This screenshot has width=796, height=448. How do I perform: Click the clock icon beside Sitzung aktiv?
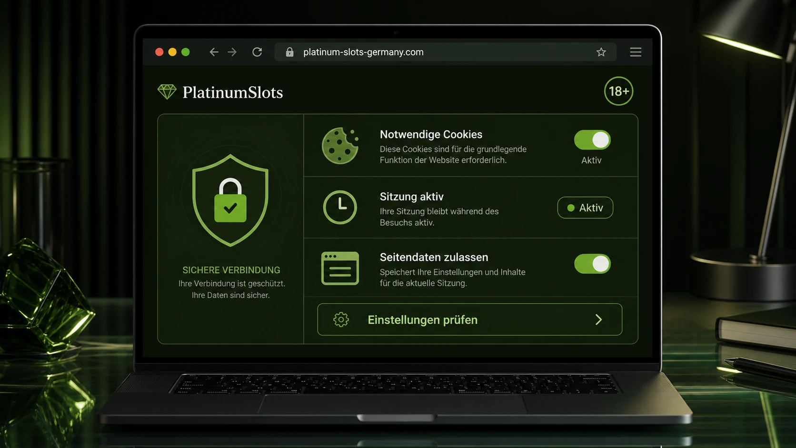tap(340, 207)
